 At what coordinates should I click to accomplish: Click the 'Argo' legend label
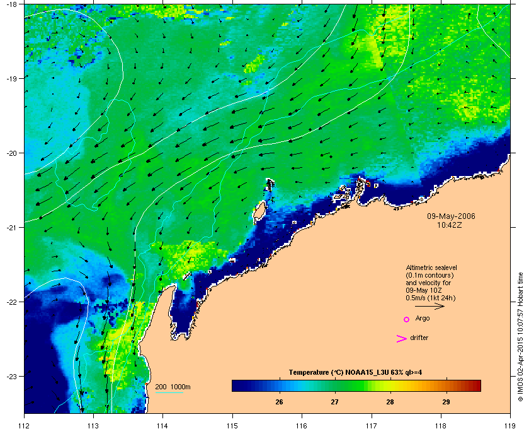423,319
